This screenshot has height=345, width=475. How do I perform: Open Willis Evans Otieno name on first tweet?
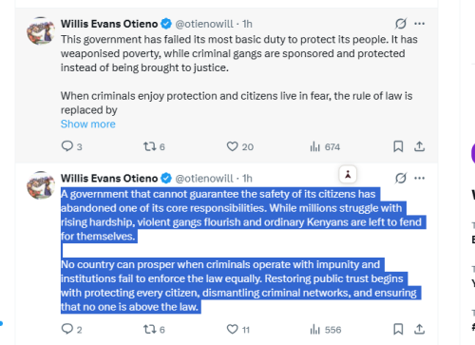point(109,24)
